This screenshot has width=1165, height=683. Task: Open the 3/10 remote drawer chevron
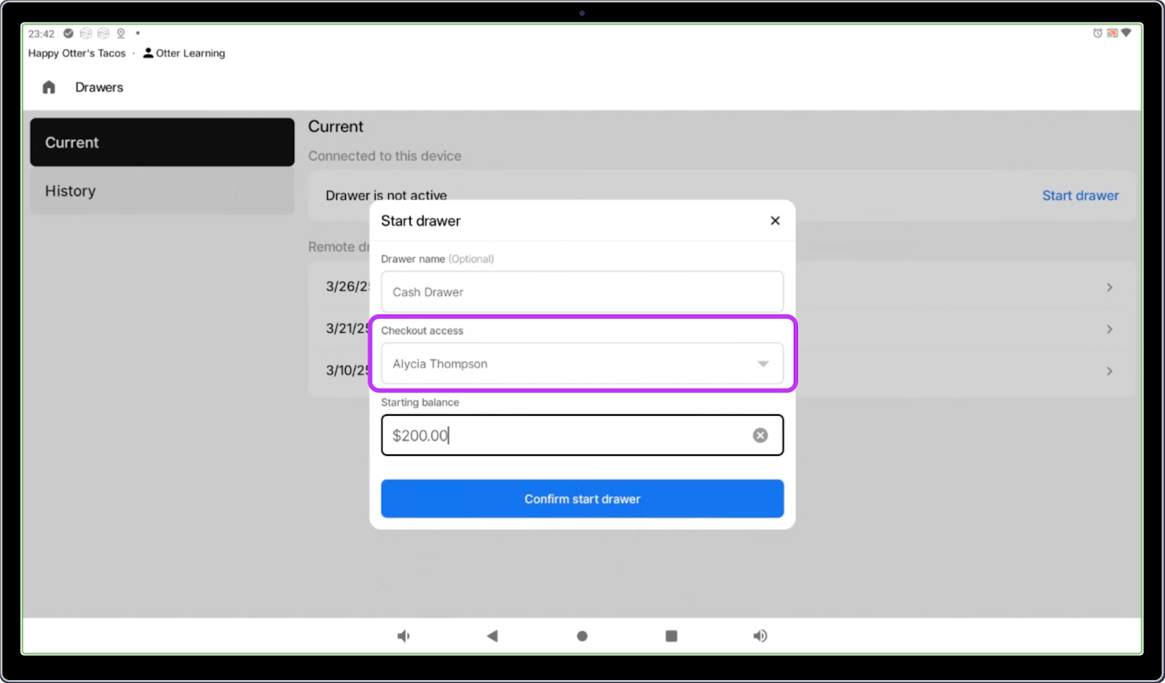click(1110, 371)
